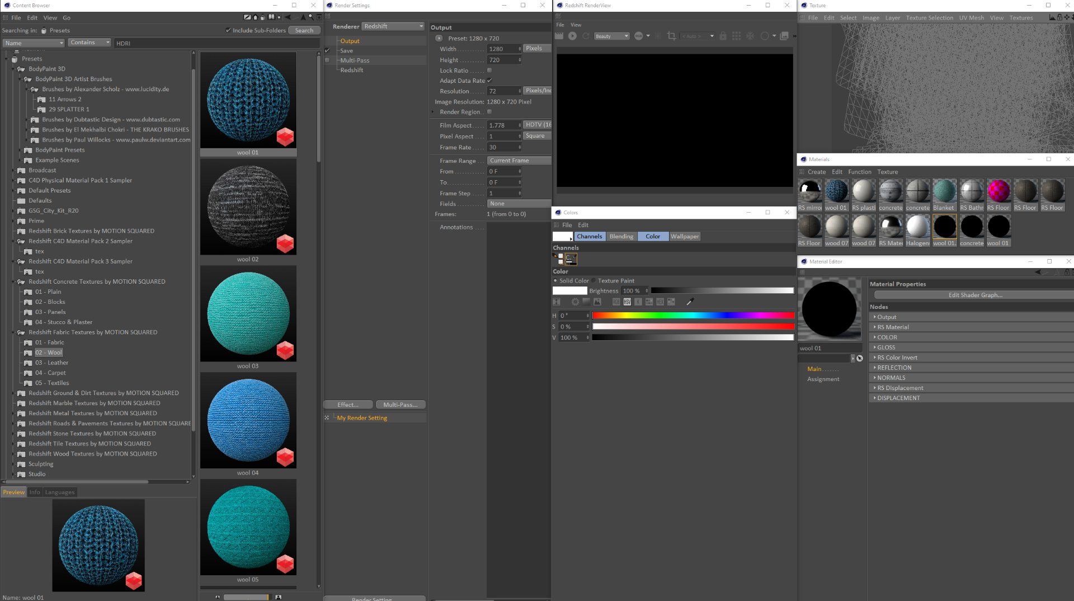Click the magnifier search icon in Content Browser toolbar
Screen dimensions: 1074x601
pyautogui.click(x=311, y=17)
